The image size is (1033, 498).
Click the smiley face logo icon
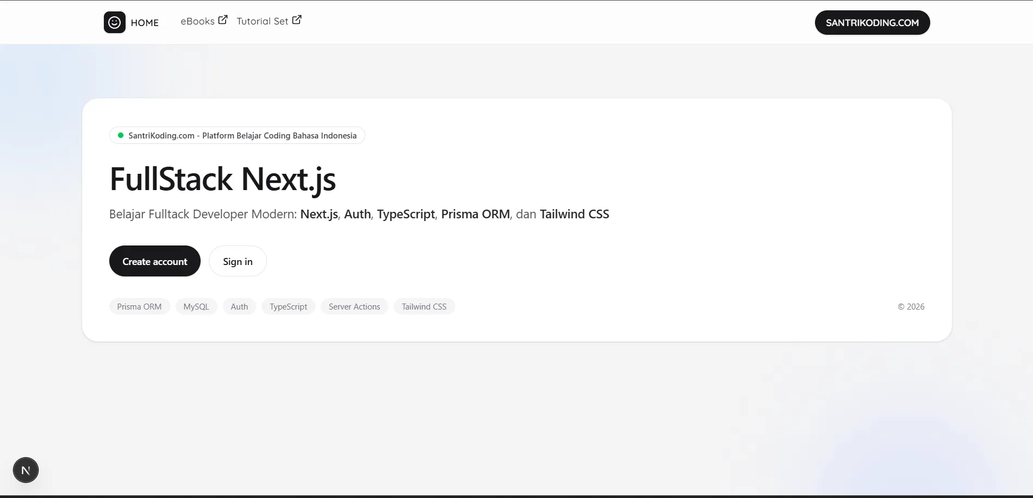pyautogui.click(x=115, y=22)
